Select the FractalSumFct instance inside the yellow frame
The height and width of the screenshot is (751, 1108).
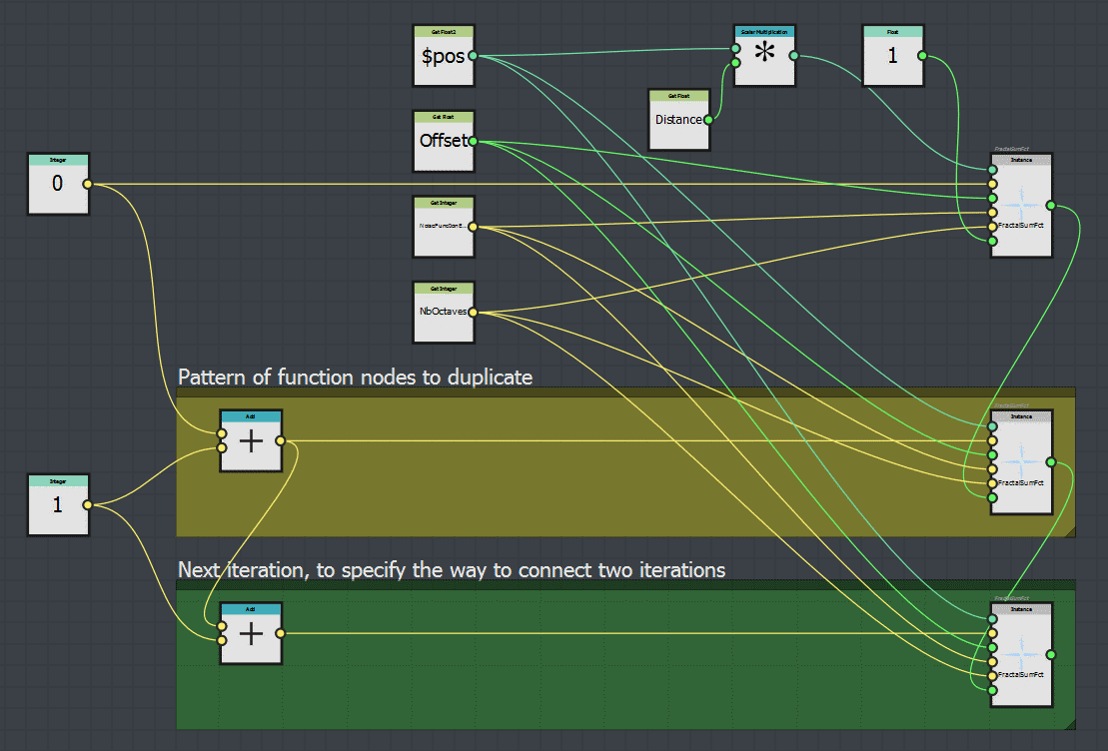(x=1020, y=462)
